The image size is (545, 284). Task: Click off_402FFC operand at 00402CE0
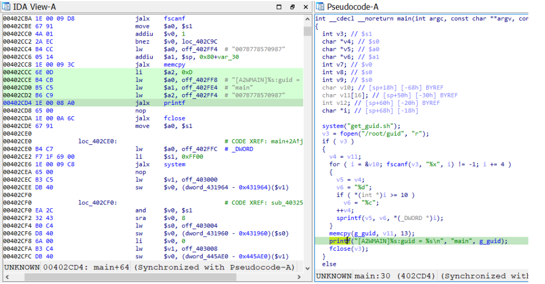coord(199,148)
